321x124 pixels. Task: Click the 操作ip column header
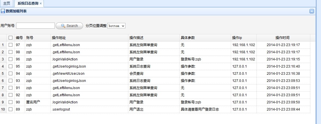(244, 38)
